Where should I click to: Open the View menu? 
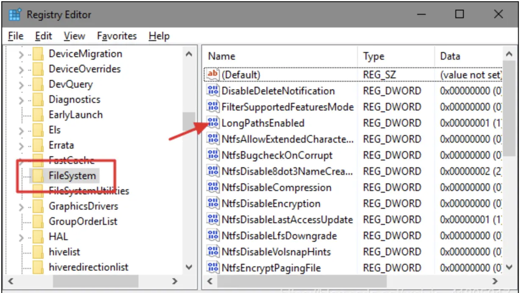pos(74,36)
